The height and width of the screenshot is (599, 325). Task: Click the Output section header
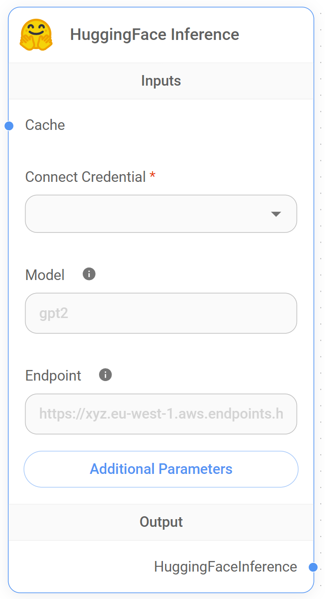coord(161,522)
